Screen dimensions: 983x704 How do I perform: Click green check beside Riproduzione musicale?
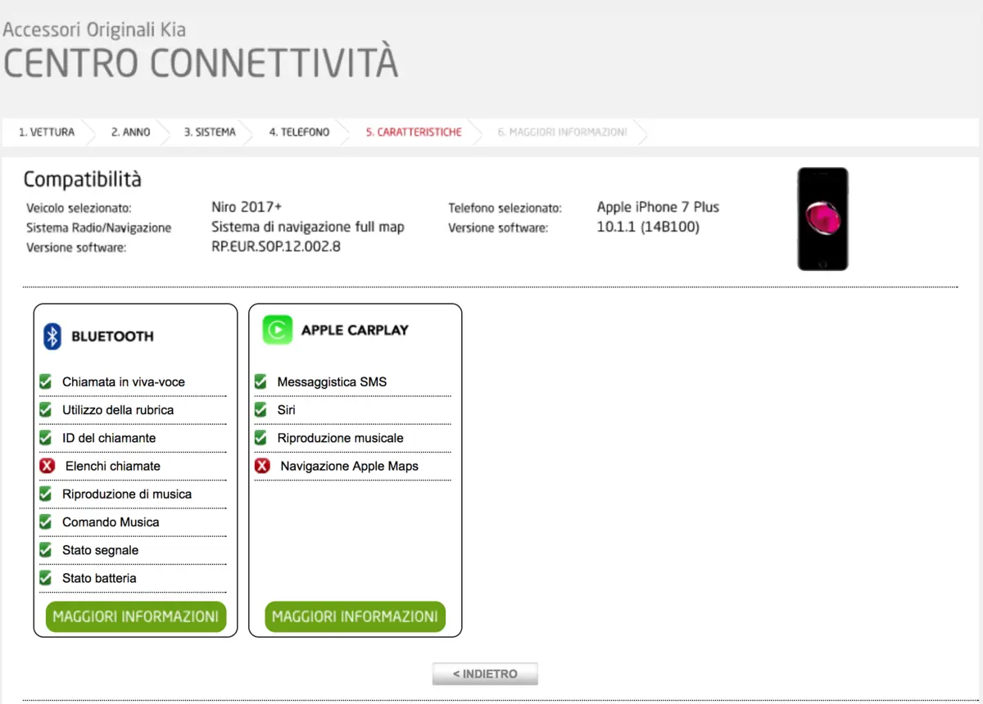click(x=260, y=438)
